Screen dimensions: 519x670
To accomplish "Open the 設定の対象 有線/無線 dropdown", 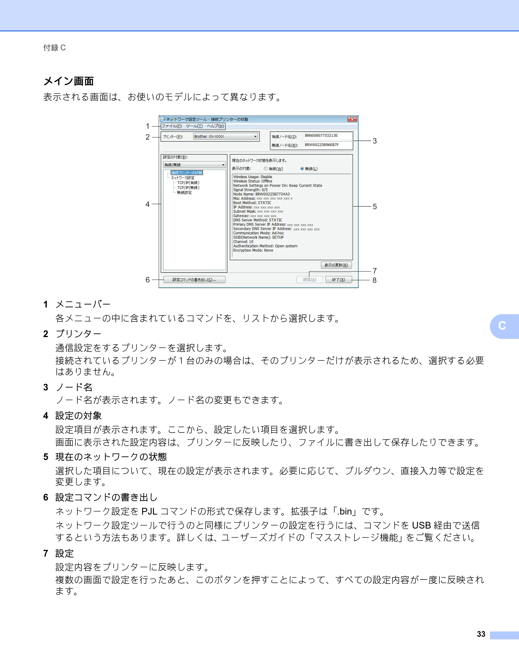I will [194, 165].
